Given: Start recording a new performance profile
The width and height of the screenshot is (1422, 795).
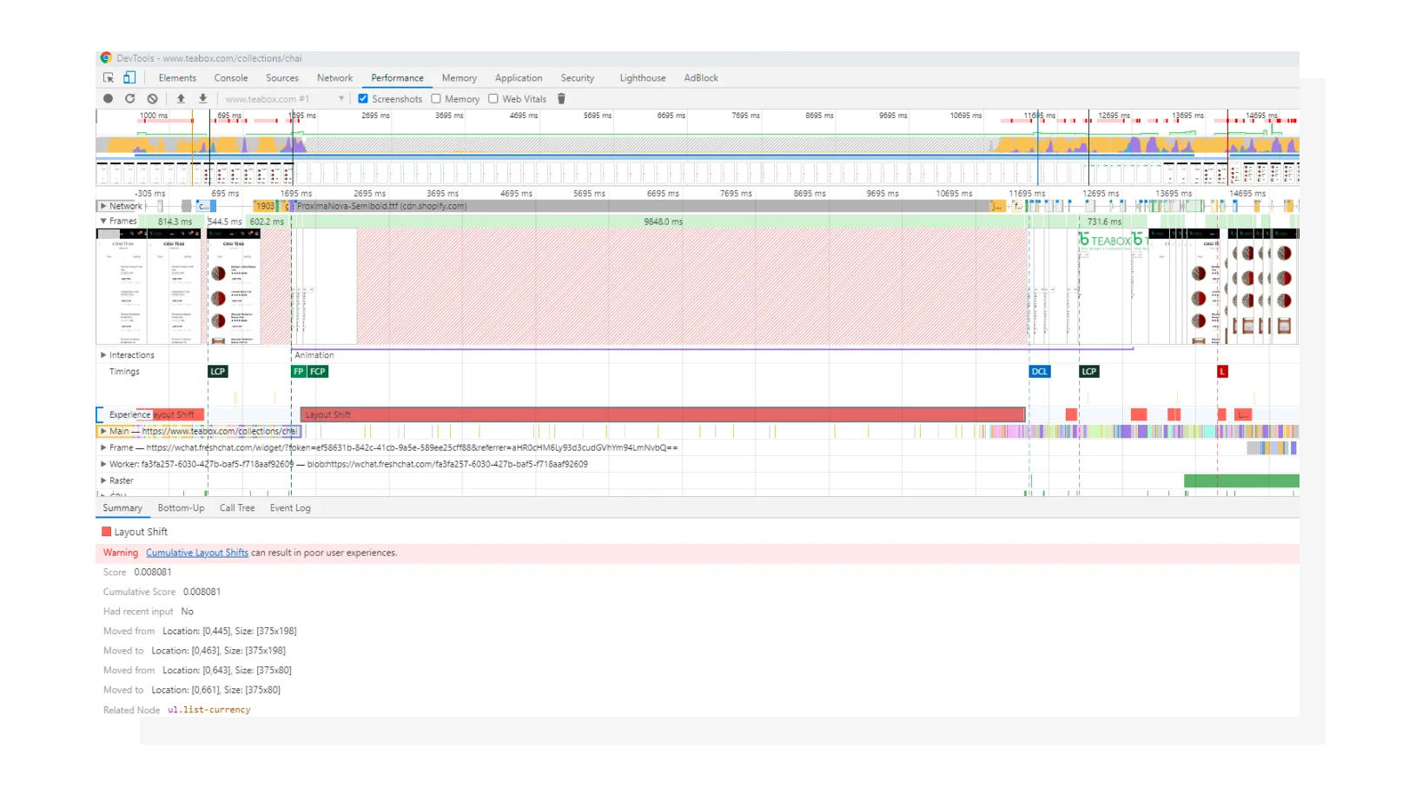Looking at the screenshot, I should (108, 99).
